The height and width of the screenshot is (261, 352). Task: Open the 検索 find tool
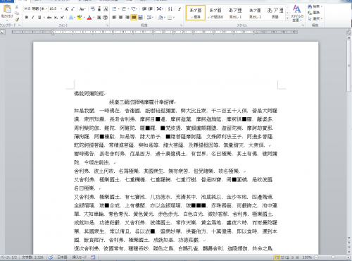pos(315,6)
